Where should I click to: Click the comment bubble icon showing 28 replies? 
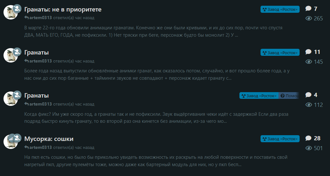click(x=308, y=138)
